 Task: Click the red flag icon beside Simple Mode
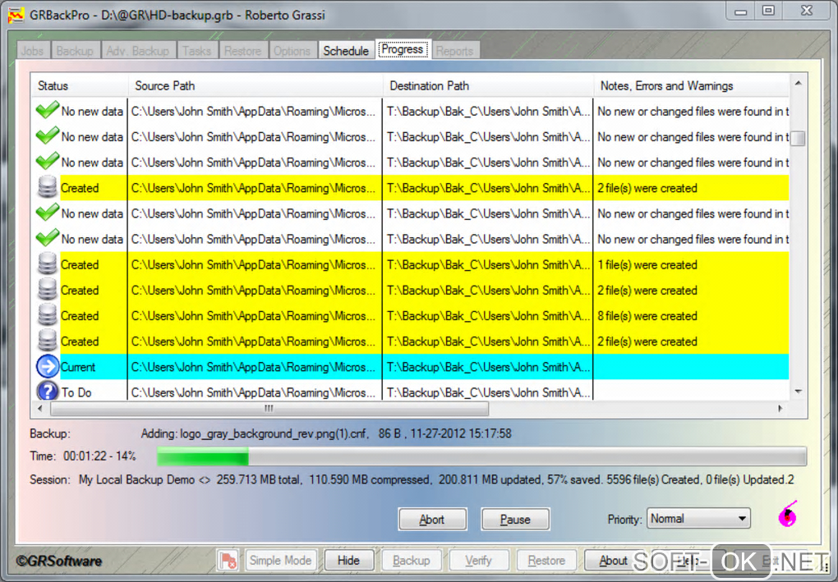click(228, 560)
